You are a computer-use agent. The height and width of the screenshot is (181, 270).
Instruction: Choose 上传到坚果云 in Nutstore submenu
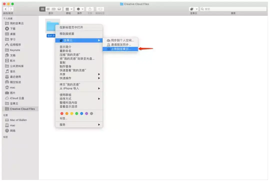[x=120, y=49]
